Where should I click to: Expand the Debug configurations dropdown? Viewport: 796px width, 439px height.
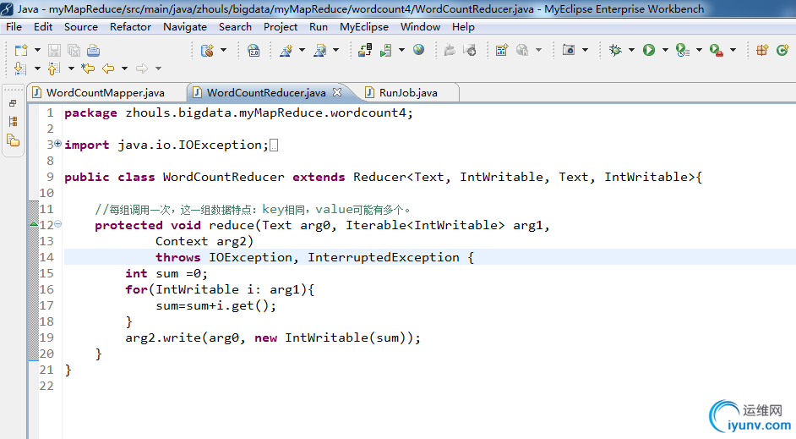(x=631, y=50)
